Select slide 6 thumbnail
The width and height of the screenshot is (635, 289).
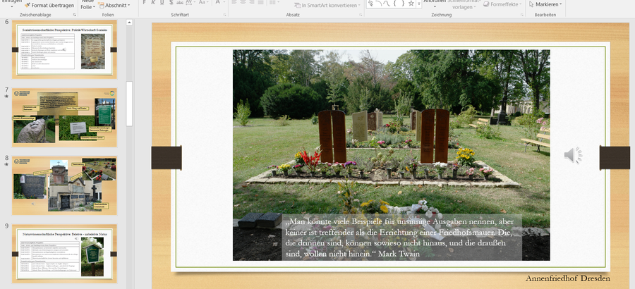[64, 49]
